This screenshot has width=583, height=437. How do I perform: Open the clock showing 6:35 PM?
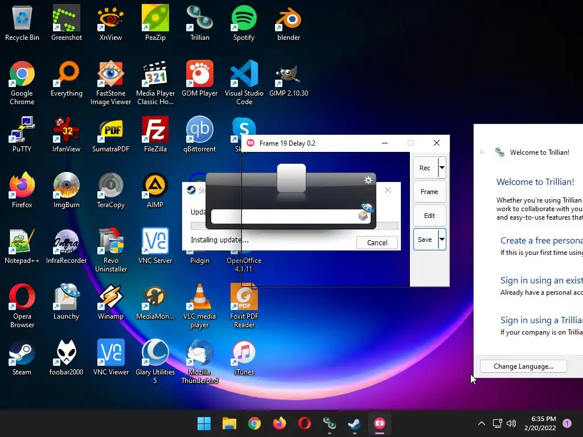coord(540,423)
